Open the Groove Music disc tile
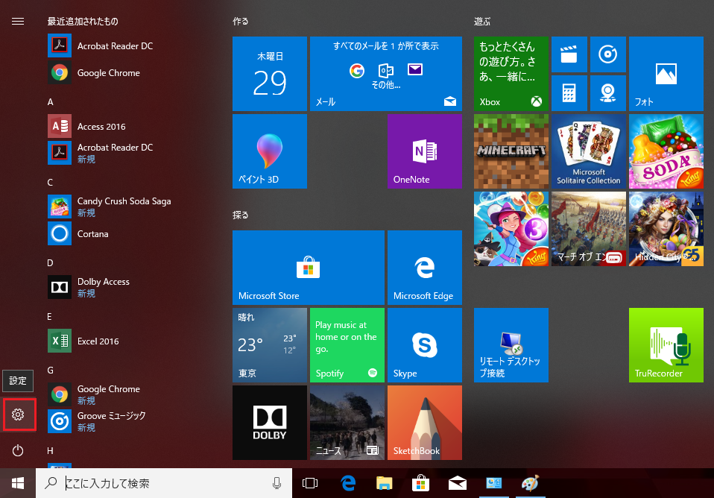 (x=608, y=54)
